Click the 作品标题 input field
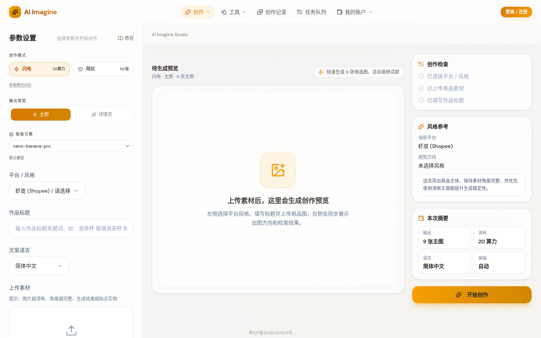 (71, 228)
